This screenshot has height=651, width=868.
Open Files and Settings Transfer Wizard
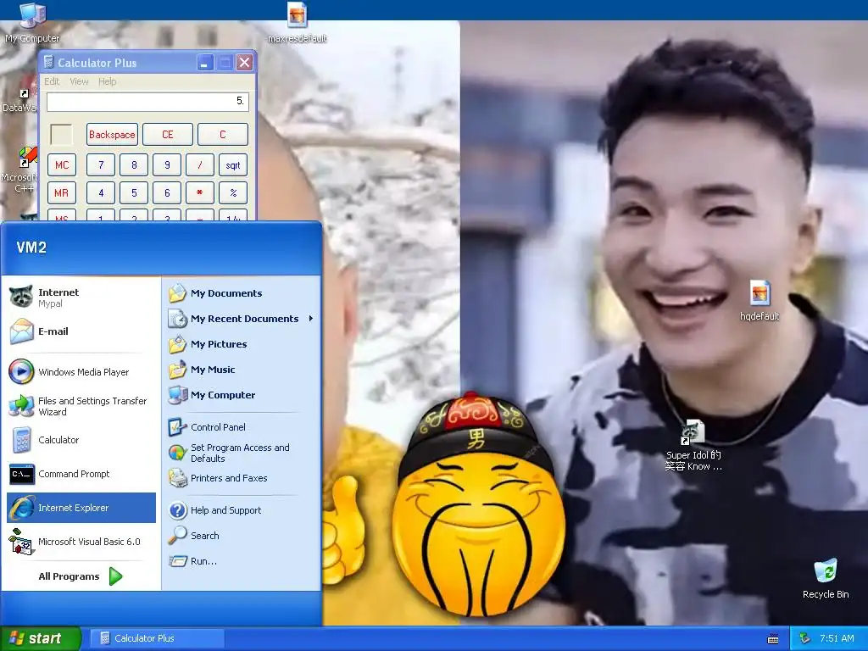[x=81, y=406]
